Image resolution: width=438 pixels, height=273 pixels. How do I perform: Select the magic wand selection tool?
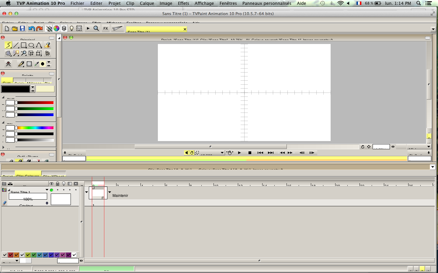[x=16, y=53]
